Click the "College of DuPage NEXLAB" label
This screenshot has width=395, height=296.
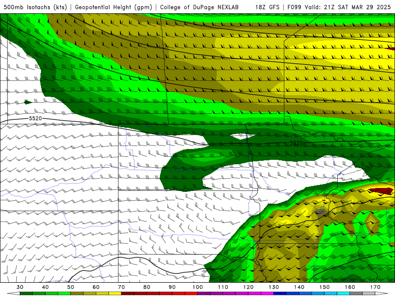pyautogui.click(x=199, y=7)
